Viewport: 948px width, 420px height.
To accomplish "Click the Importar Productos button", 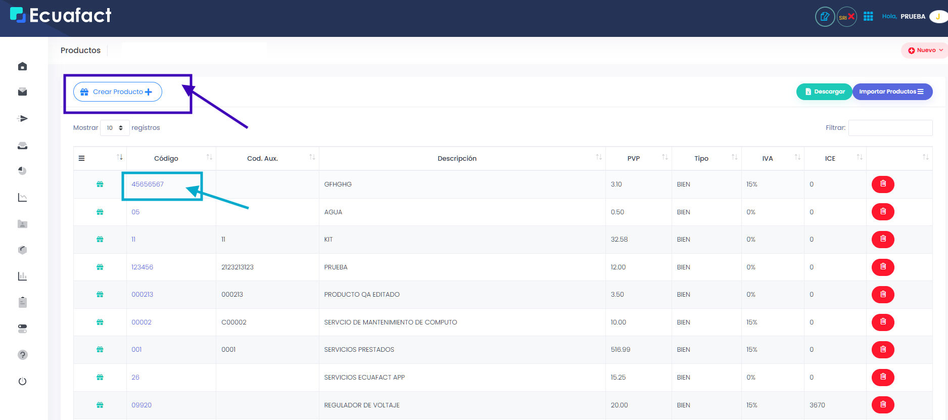I will (891, 91).
